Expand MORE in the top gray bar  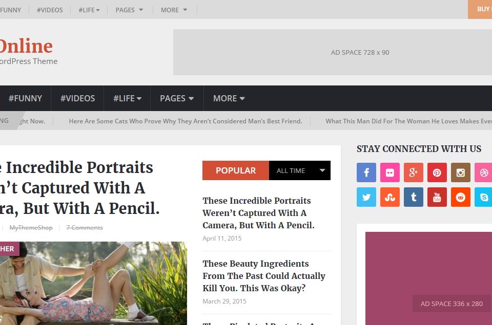pos(174,10)
